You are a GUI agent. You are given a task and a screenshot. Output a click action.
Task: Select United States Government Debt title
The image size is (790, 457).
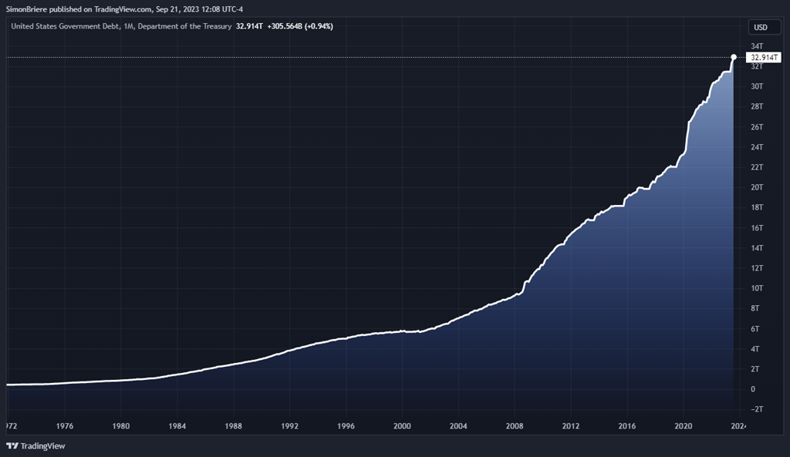tap(66, 26)
